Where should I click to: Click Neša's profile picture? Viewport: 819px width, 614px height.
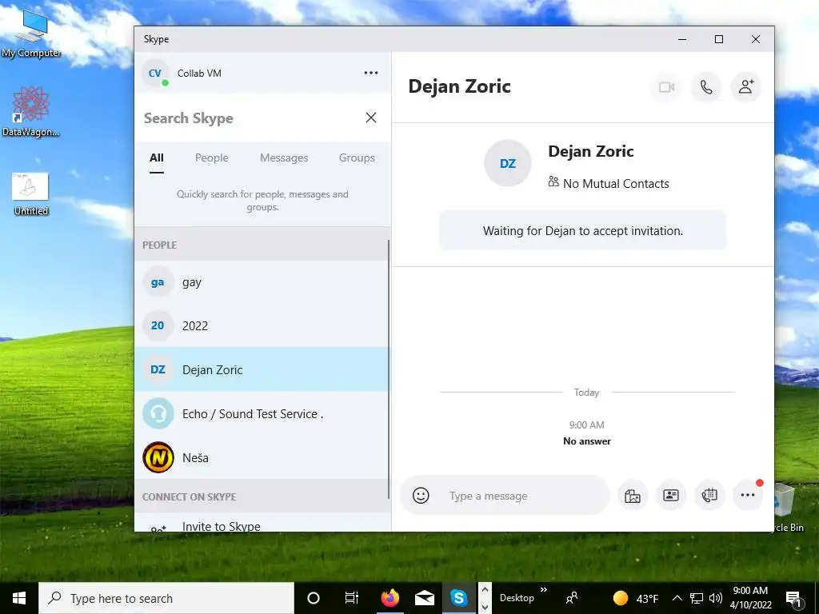(x=158, y=458)
